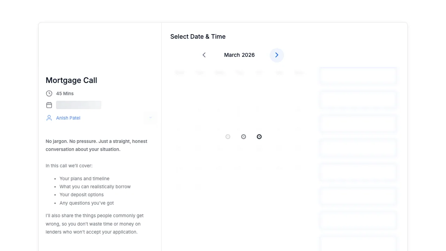
Task: Click the 45 Mins duration text
Action: coord(65,93)
